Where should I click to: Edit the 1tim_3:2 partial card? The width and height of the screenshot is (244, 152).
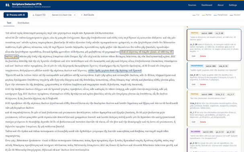pyautogui.click(x=193, y=122)
